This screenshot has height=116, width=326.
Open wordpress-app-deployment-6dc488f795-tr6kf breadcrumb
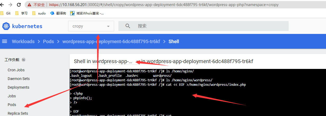[111, 42]
